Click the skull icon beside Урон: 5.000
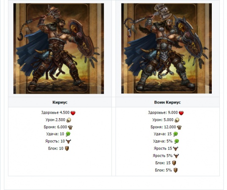The height and width of the screenshot is (190, 227). [177, 120]
